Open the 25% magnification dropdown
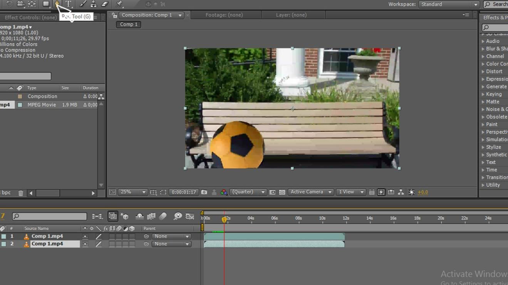 [133, 192]
